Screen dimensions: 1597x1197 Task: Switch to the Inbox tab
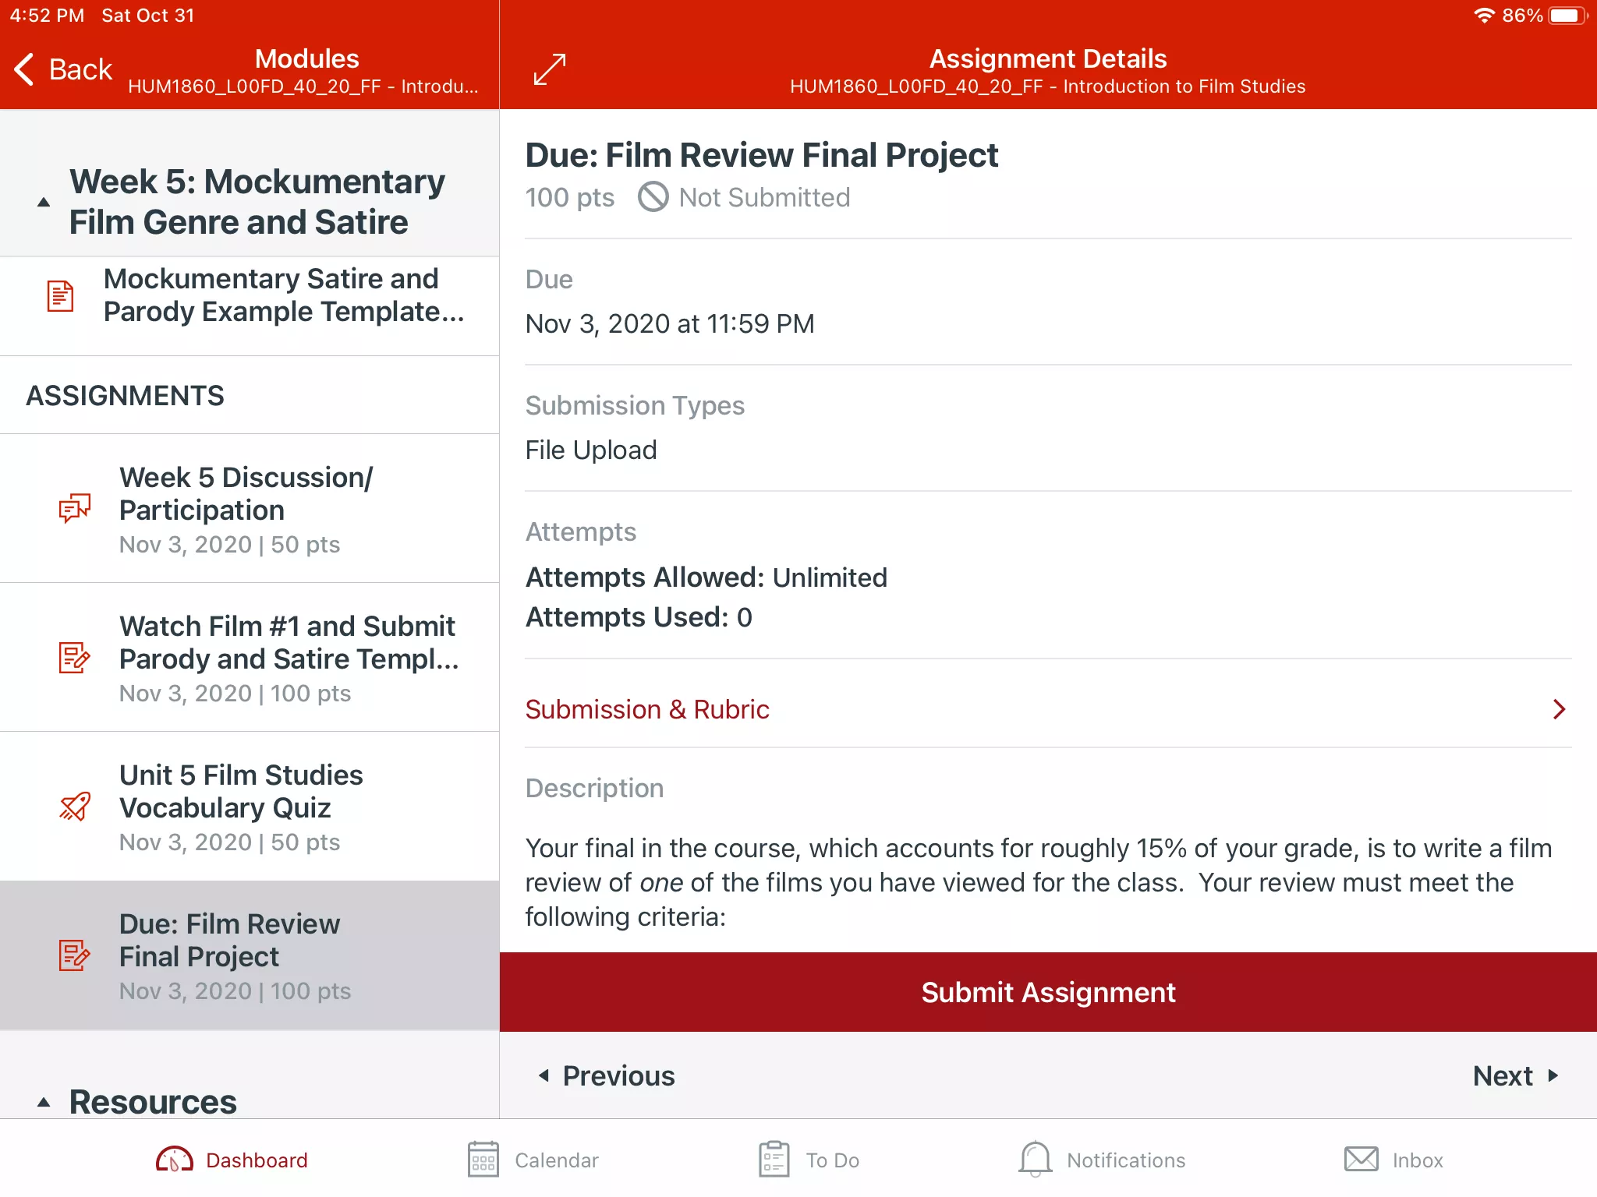1393,1160
